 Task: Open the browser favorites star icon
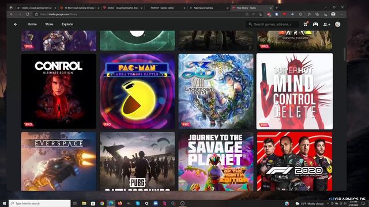[309, 14]
